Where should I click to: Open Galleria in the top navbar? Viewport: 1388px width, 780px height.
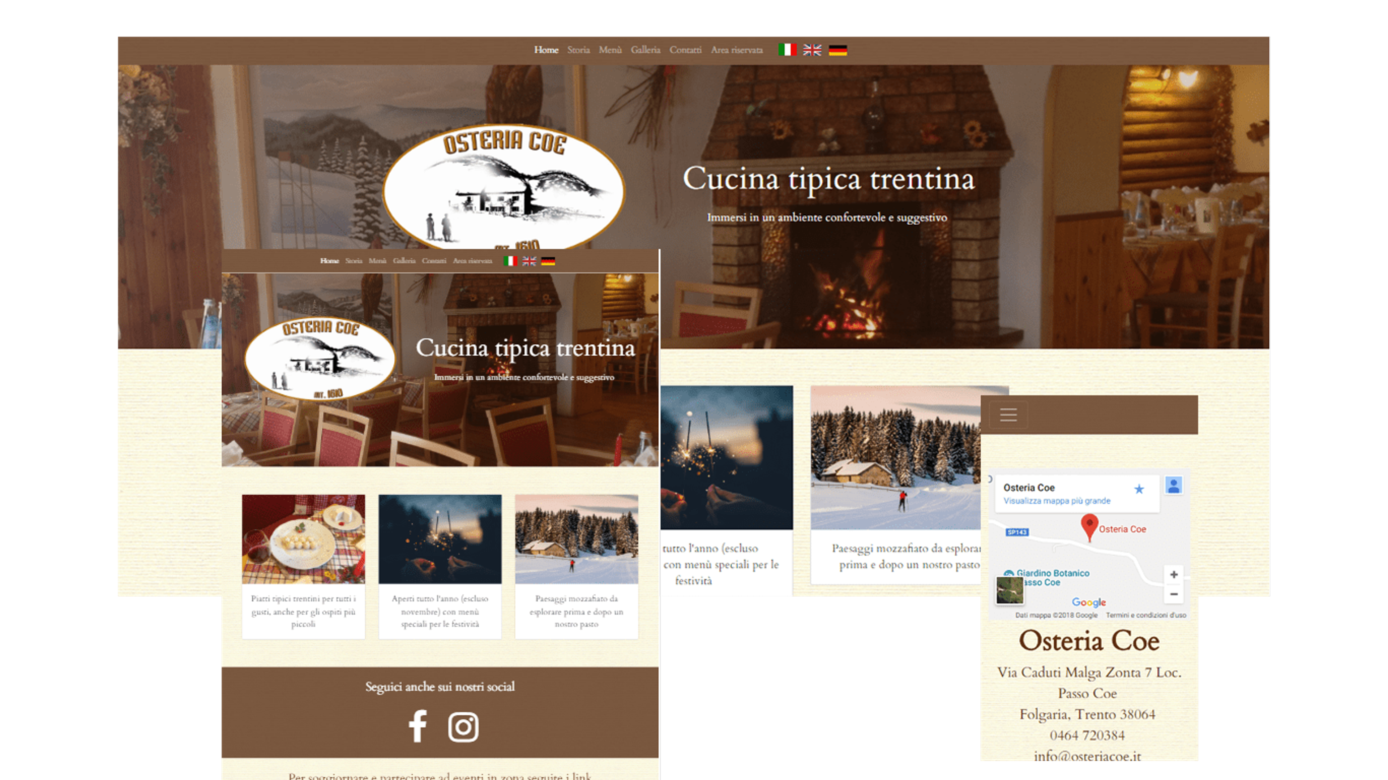(x=646, y=50)
